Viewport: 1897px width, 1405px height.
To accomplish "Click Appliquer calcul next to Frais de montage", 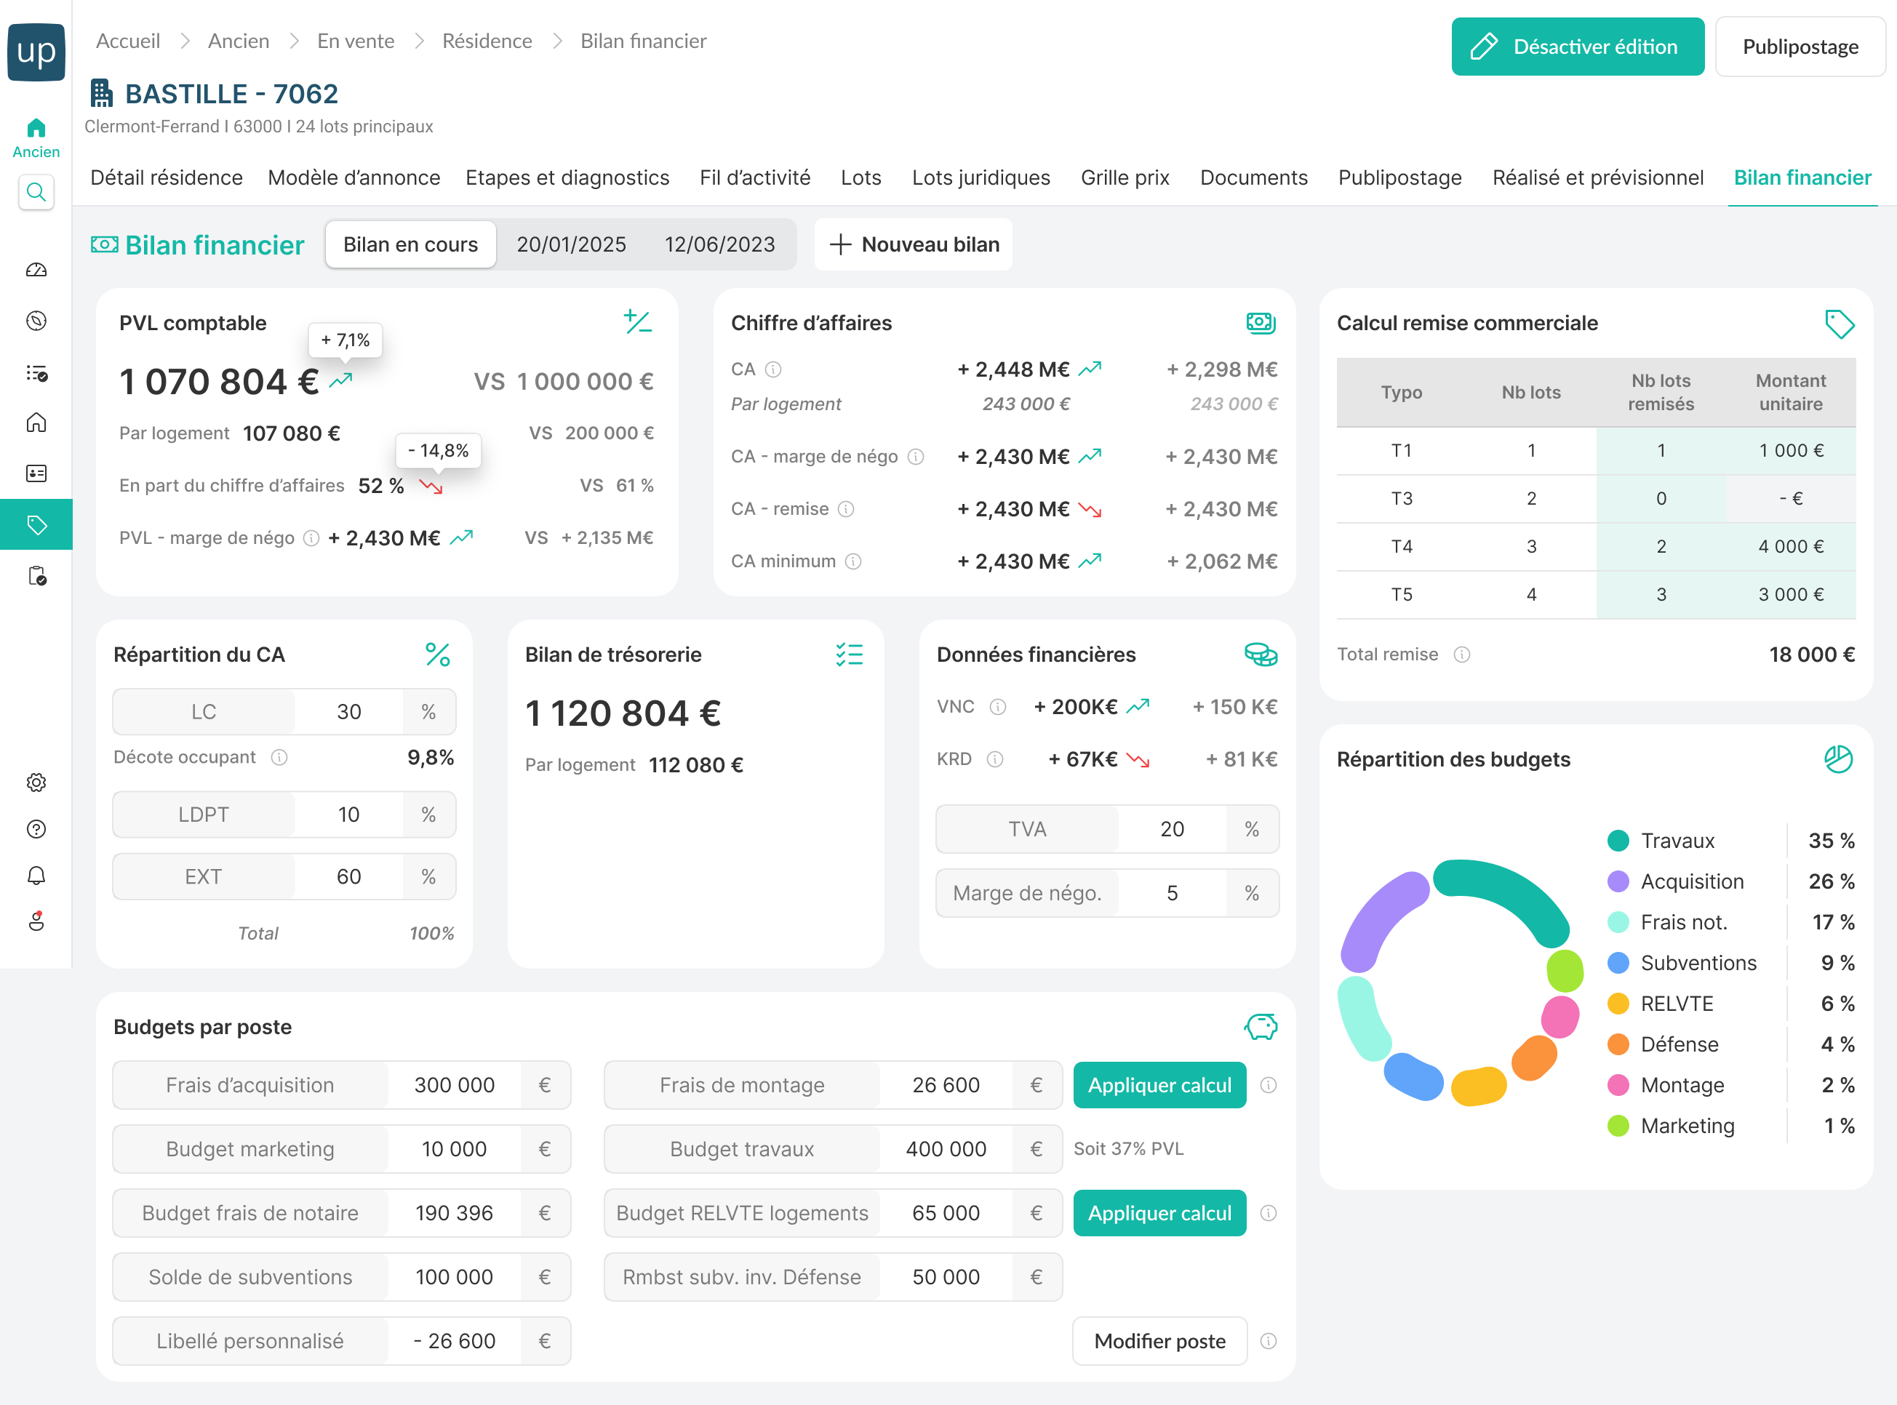I will pos(1159,1085).
